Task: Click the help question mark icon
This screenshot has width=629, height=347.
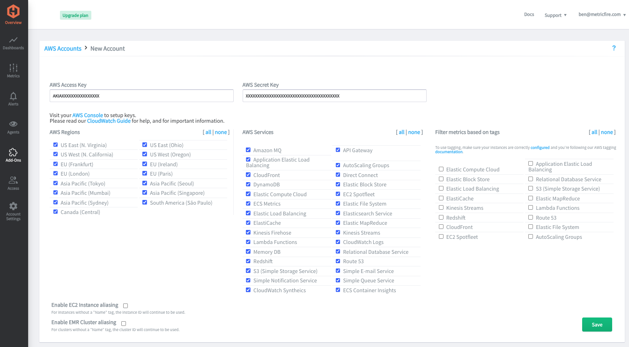Action: point(614,48)
